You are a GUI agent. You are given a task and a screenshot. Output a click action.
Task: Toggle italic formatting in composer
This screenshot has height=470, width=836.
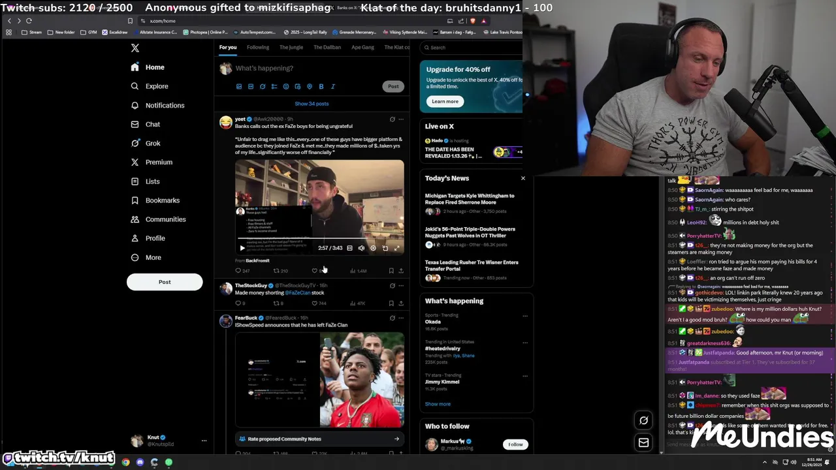point(333,86)
